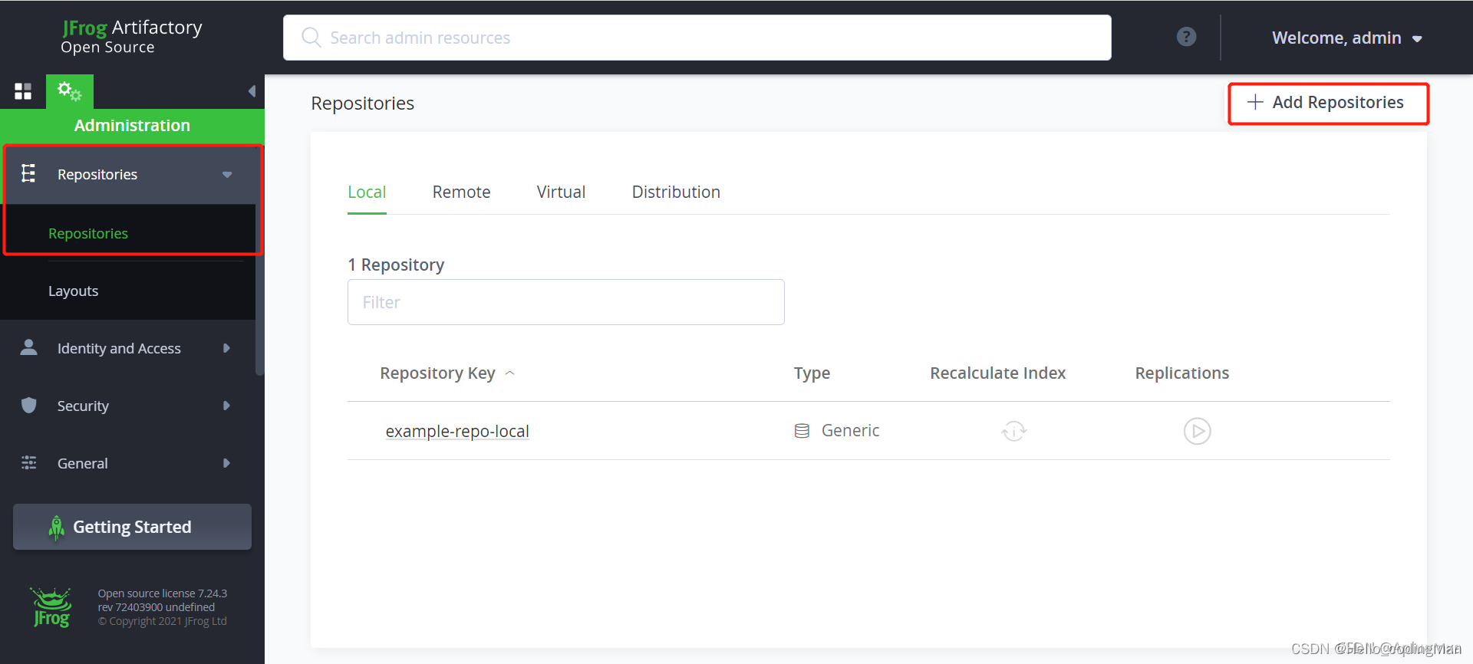Click the sidebar vertical scrollbar
The height and width of the screenshot is (664, 1473).
pyautogui.click(x=259, y=261)
